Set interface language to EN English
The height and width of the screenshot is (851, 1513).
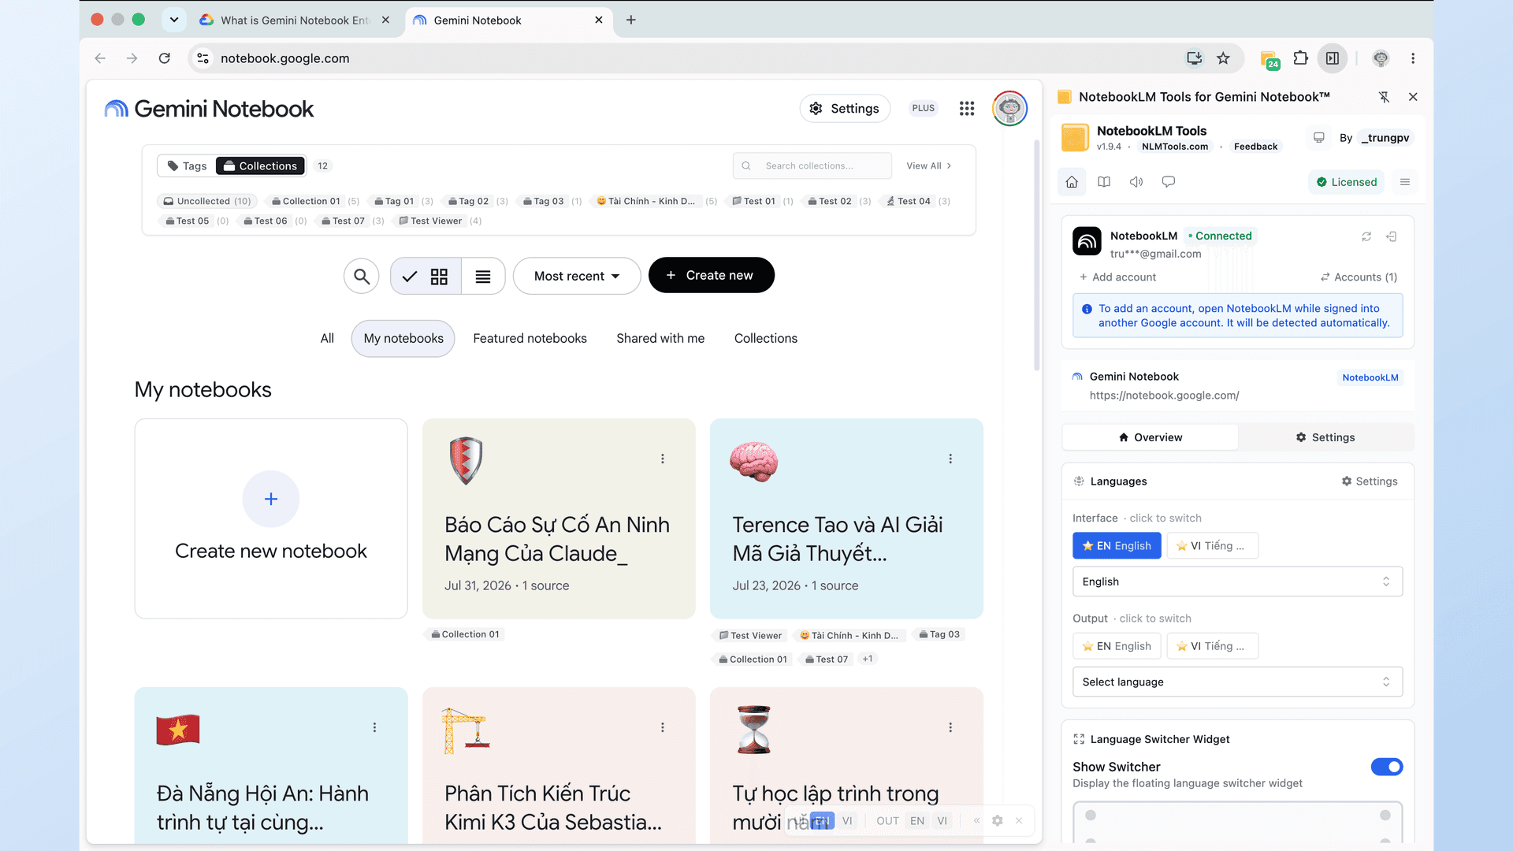pos(1117,546)
